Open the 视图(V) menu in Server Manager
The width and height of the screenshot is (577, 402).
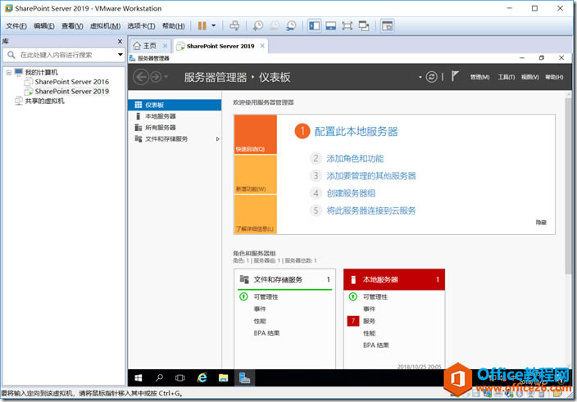click(530, 77)
